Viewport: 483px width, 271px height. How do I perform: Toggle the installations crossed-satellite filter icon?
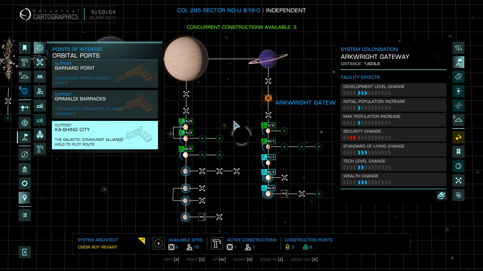click(40, 62)
